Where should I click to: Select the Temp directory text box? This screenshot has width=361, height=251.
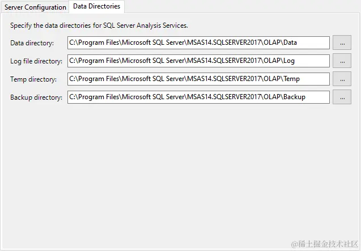click(198, 79)
